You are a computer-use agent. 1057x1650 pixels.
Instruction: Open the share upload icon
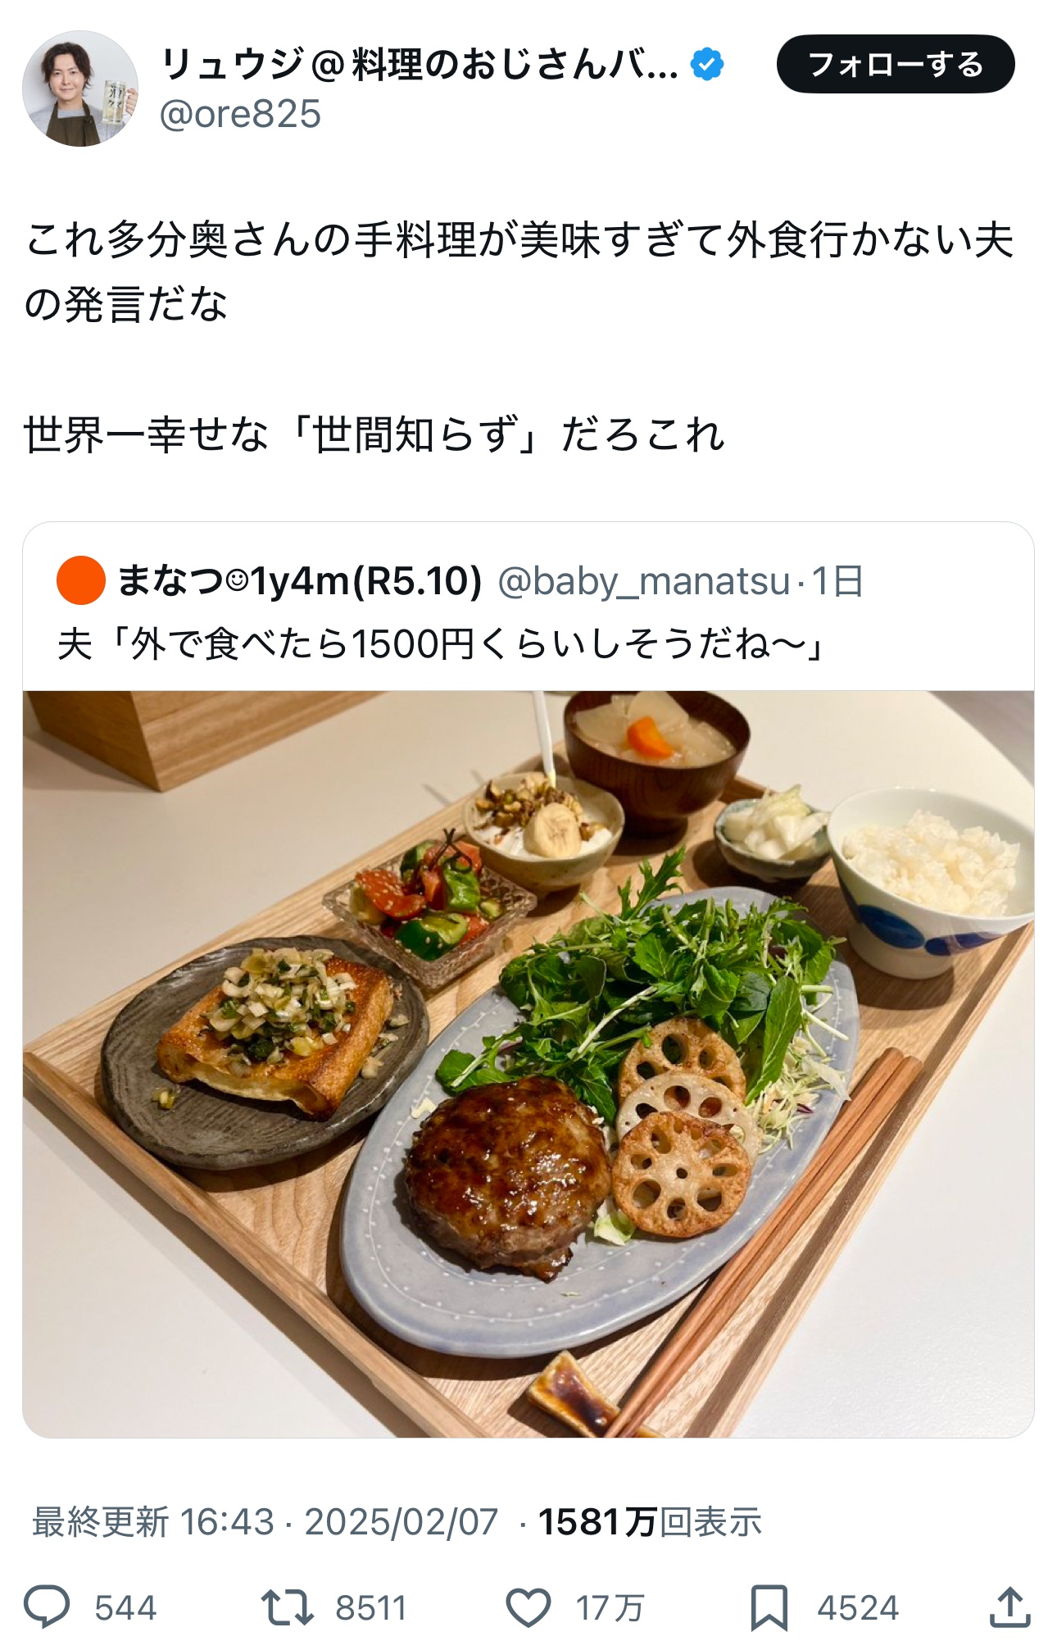(1009, 1607)
